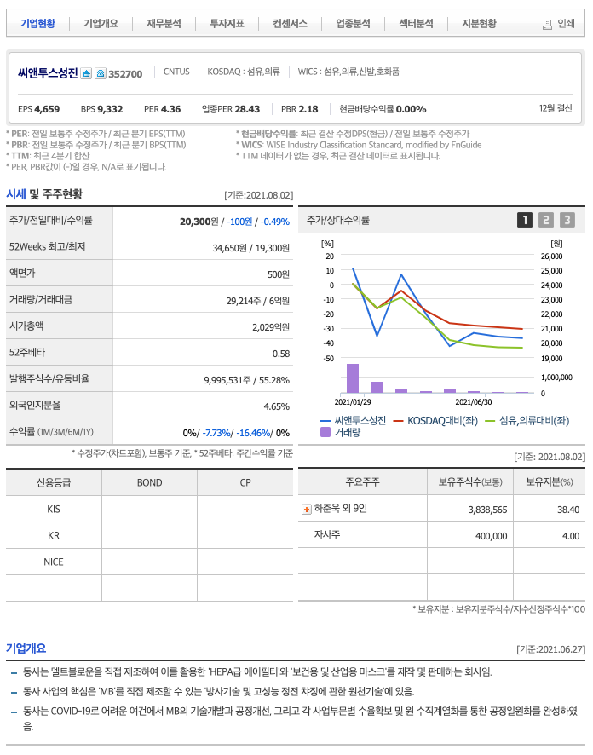Click the share count 3,838,565
The width and height of the screenshot is (593, 755).
[487, 510]
